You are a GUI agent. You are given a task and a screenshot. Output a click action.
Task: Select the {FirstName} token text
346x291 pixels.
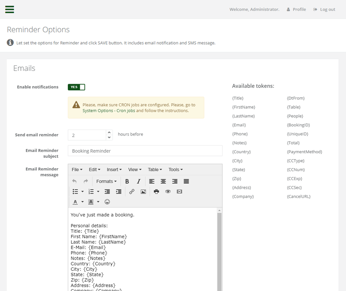point(244,107)
